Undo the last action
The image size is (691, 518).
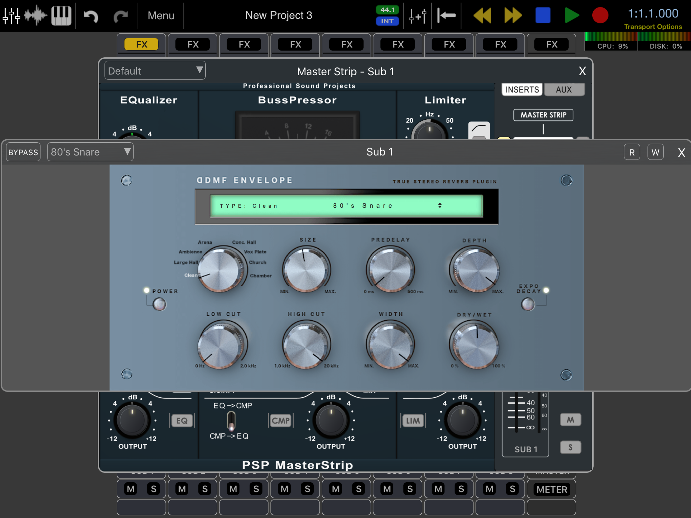[91, 16]
